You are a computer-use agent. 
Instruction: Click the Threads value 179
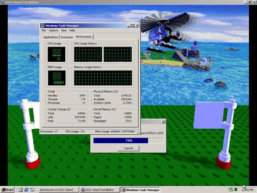(83, 99)
